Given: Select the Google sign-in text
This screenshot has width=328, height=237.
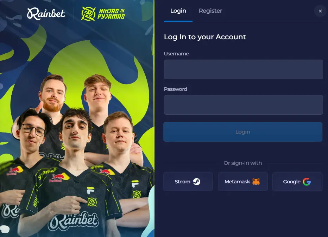Looking at the screenshot, I should [292, 182].
